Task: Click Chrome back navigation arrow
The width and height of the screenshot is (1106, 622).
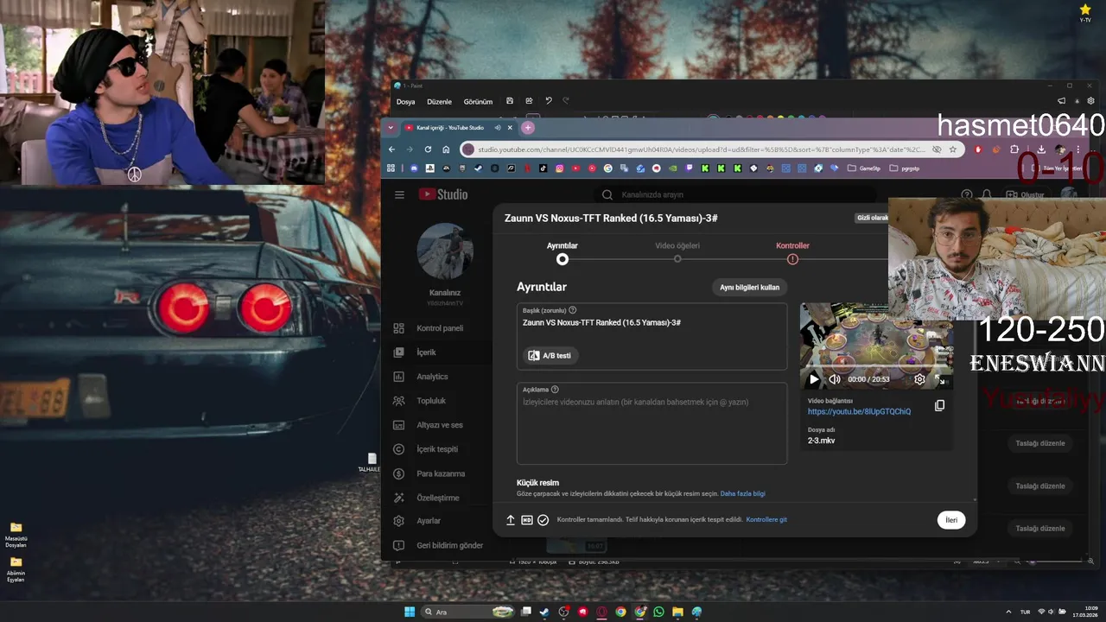Action: (391, 149)
